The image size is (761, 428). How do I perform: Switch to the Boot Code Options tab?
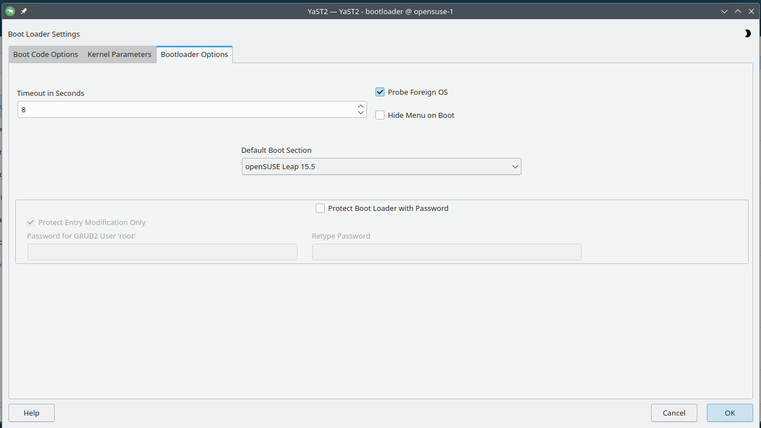pyautogui.click(x=46, y=55)
